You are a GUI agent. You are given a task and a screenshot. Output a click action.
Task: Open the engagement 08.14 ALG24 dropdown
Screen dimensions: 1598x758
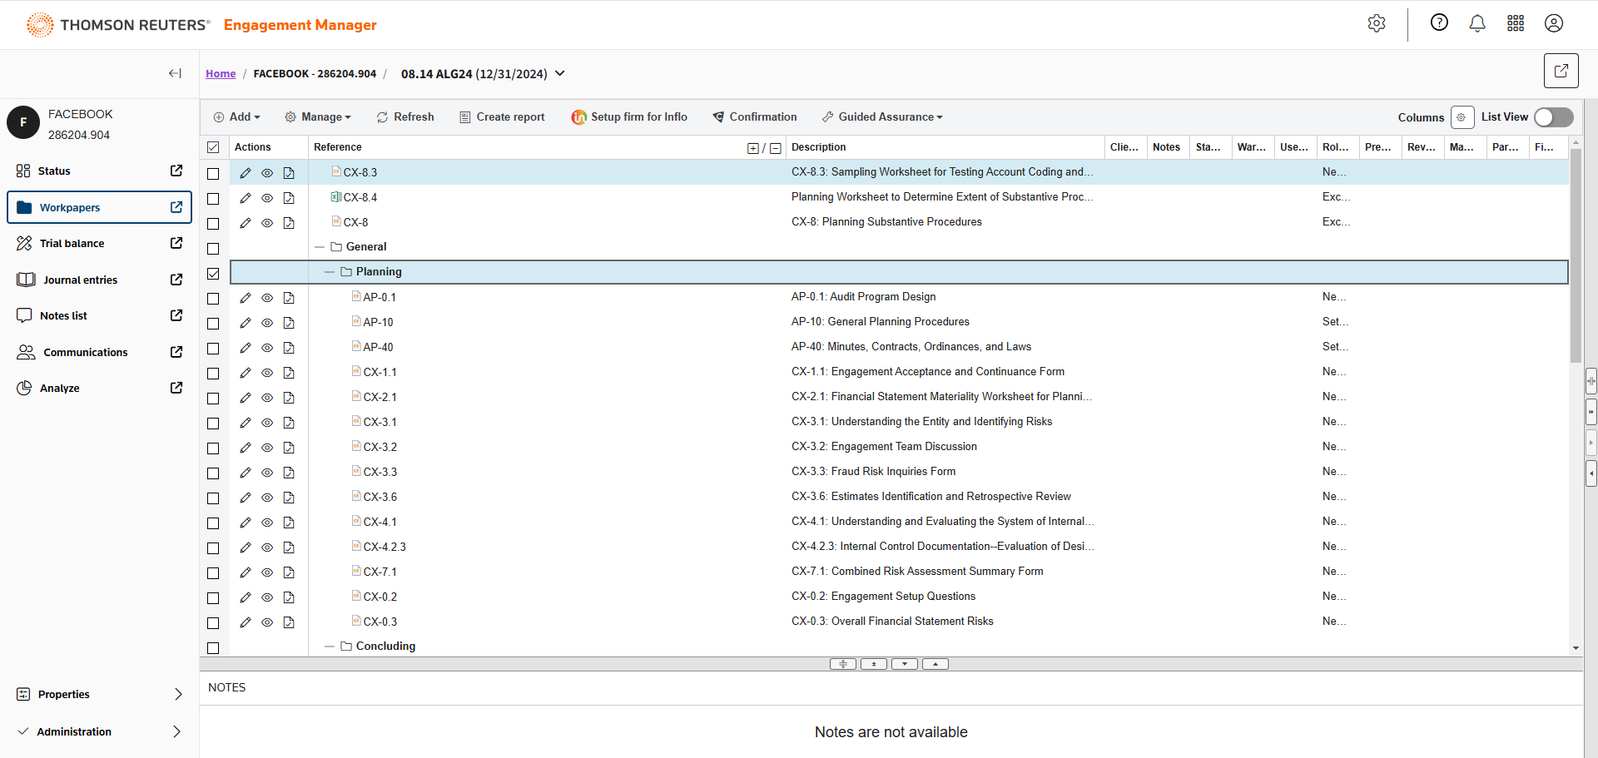pyautogui.click(x=560, y=73)
